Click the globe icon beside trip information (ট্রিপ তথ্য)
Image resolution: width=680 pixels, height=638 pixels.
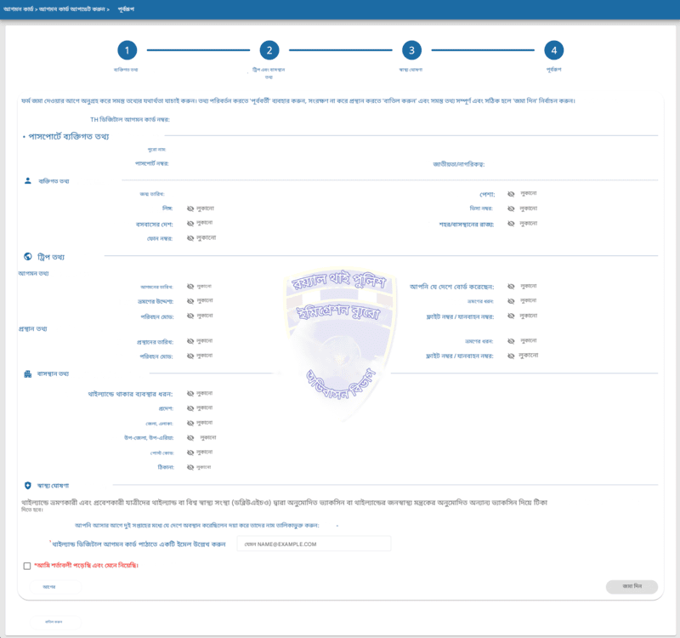(x=28, y=257)
